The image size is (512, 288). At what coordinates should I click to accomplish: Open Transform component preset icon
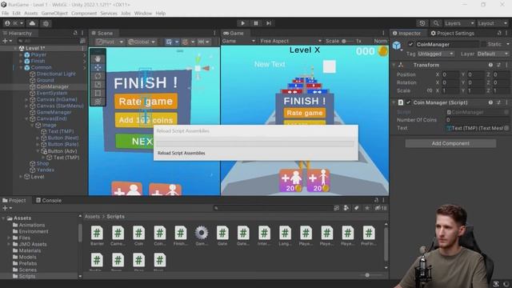pos(498,65)
